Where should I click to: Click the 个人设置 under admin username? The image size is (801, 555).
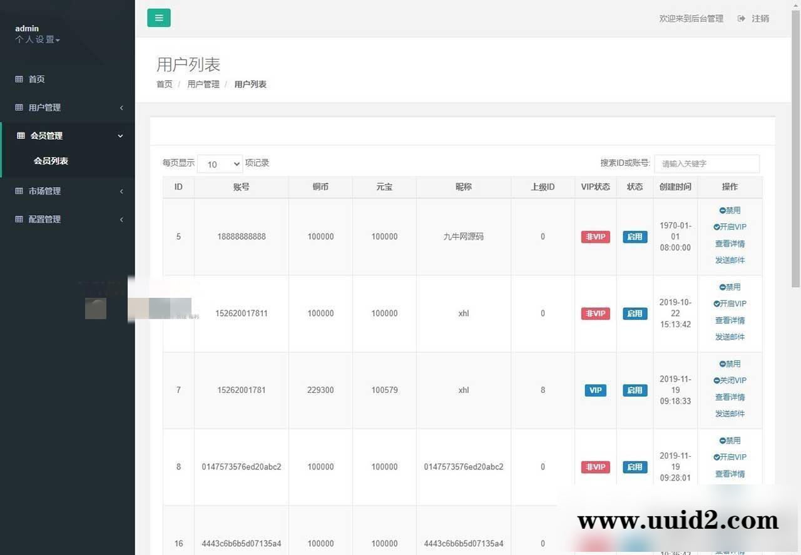[34, 39]
